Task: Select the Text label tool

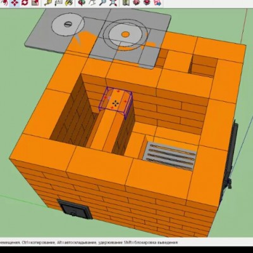Action: (x=58, y=3)
